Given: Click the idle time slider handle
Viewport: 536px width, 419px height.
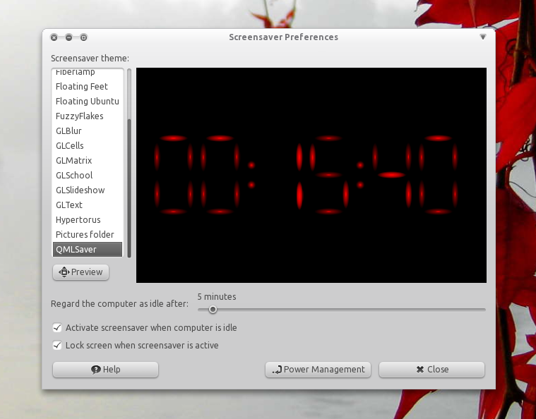Looking at the screenshot, I should (213, 310).
